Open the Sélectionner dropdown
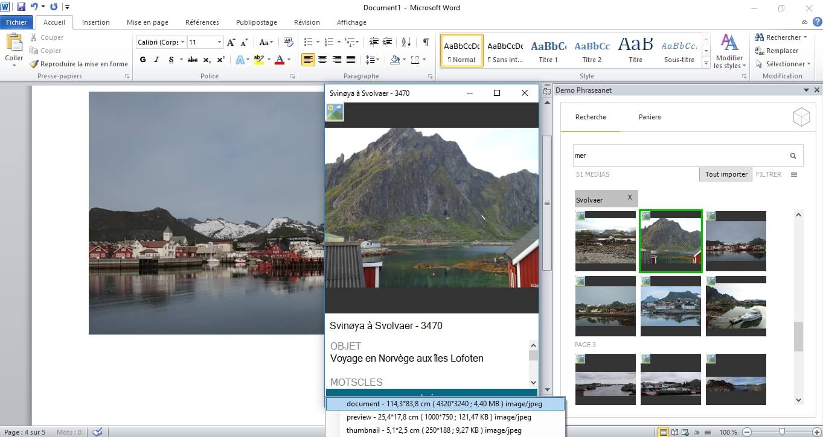823x437 pixels. [783, 64]
